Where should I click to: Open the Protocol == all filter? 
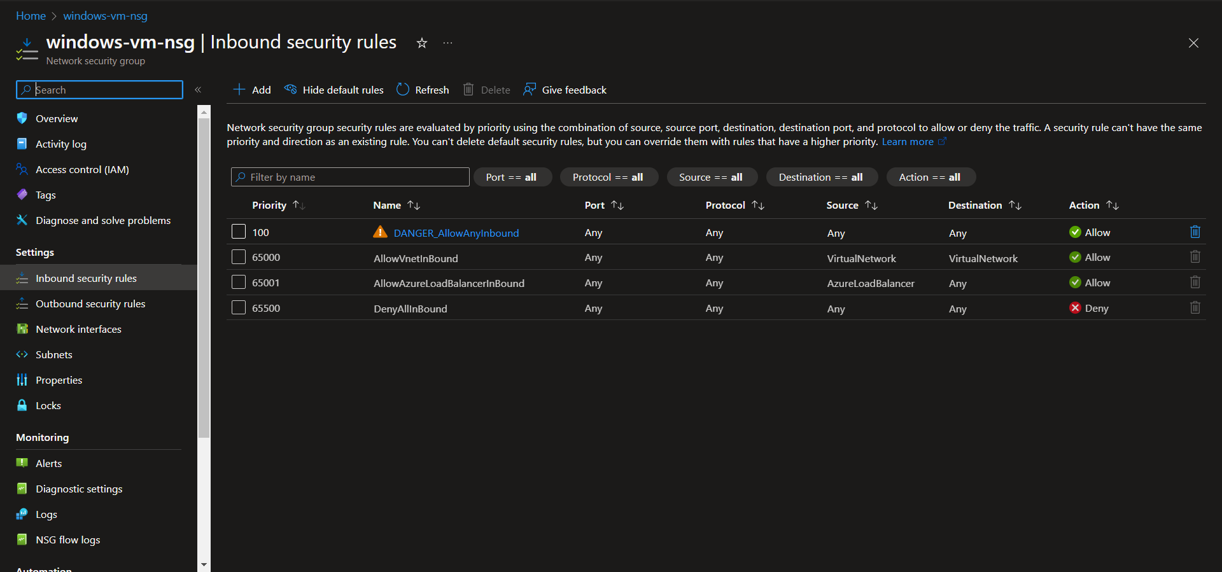point(608,177)
